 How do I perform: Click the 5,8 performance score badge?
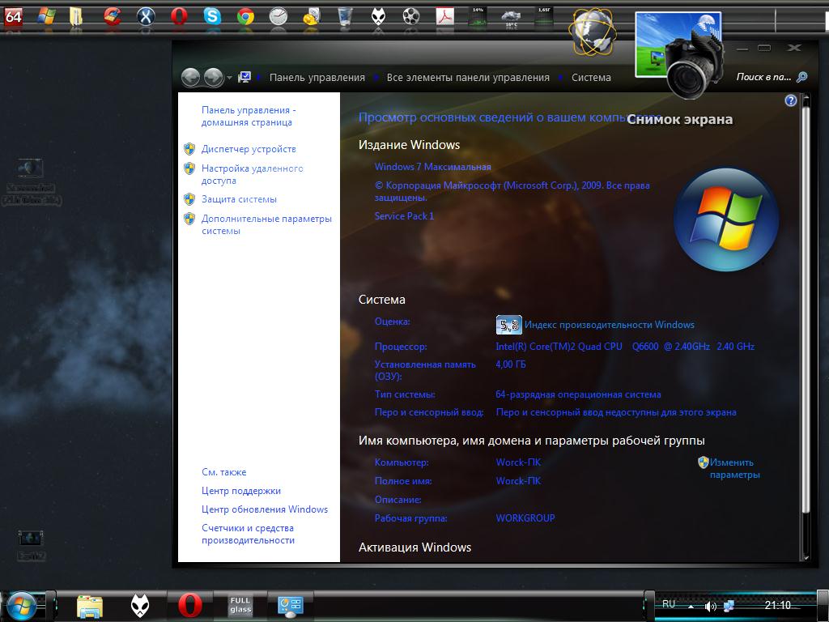508,325
